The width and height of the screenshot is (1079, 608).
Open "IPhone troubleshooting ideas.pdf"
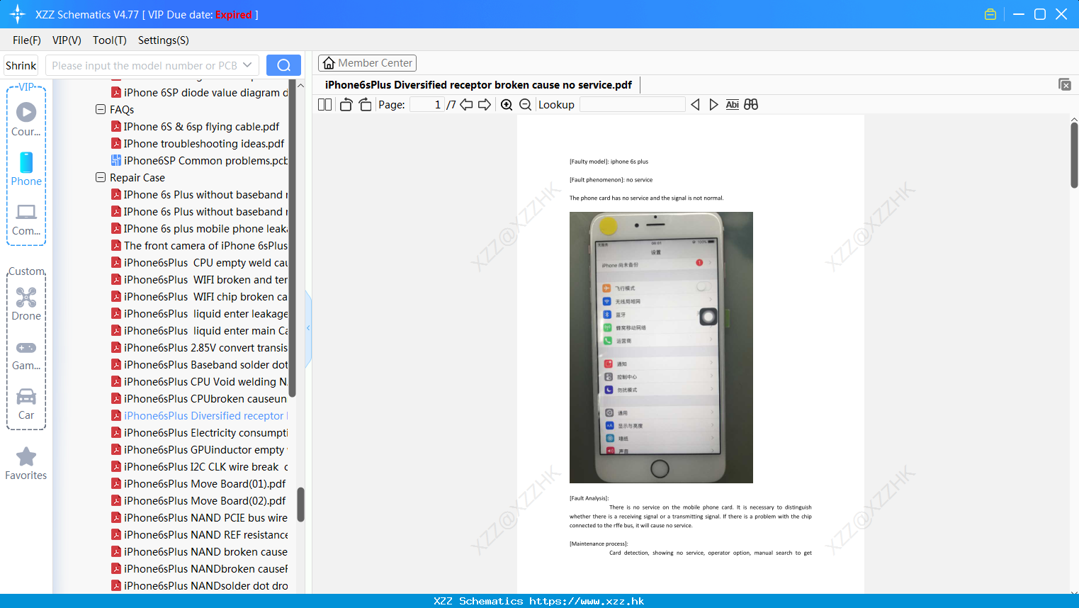coord(198,144)
